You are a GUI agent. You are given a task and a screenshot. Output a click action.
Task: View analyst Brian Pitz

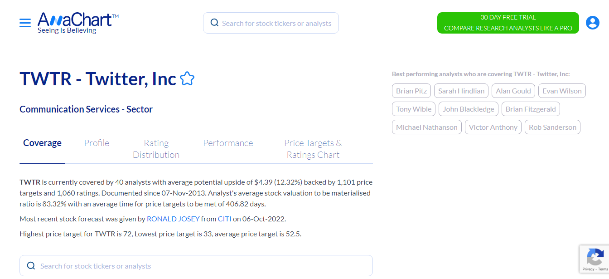pos(411,90)
